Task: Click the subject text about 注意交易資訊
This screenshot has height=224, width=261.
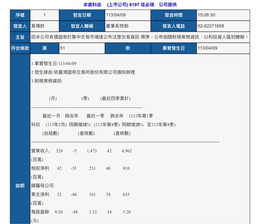Action: pos(139,37)
